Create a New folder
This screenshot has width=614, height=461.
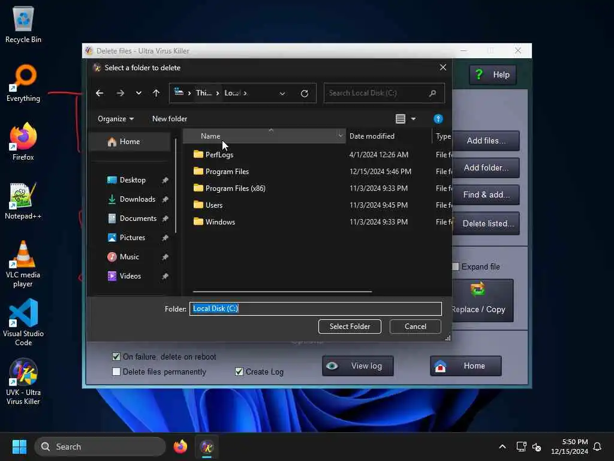tap(170, 119)
